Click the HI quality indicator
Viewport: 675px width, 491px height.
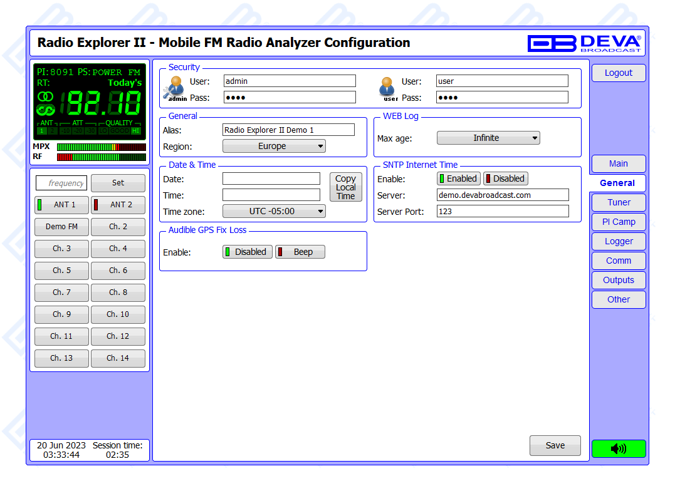pos(136,131)
